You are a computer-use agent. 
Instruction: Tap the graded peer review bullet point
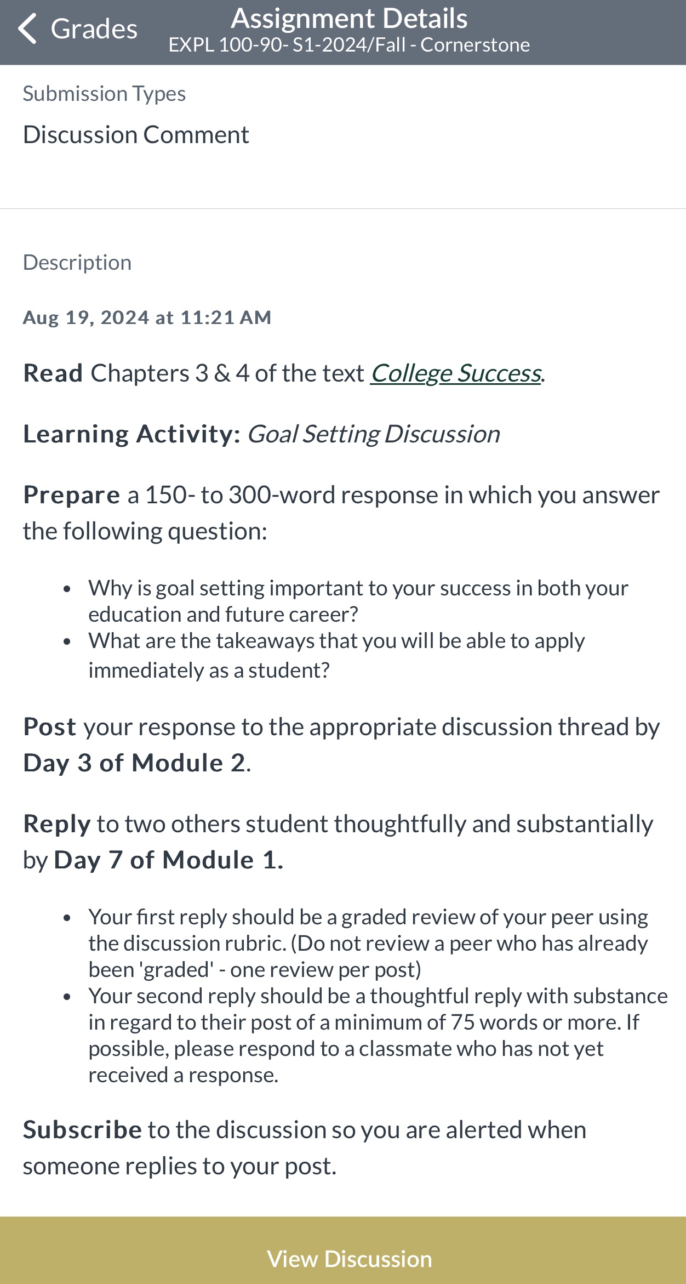[x=369, y=942]
